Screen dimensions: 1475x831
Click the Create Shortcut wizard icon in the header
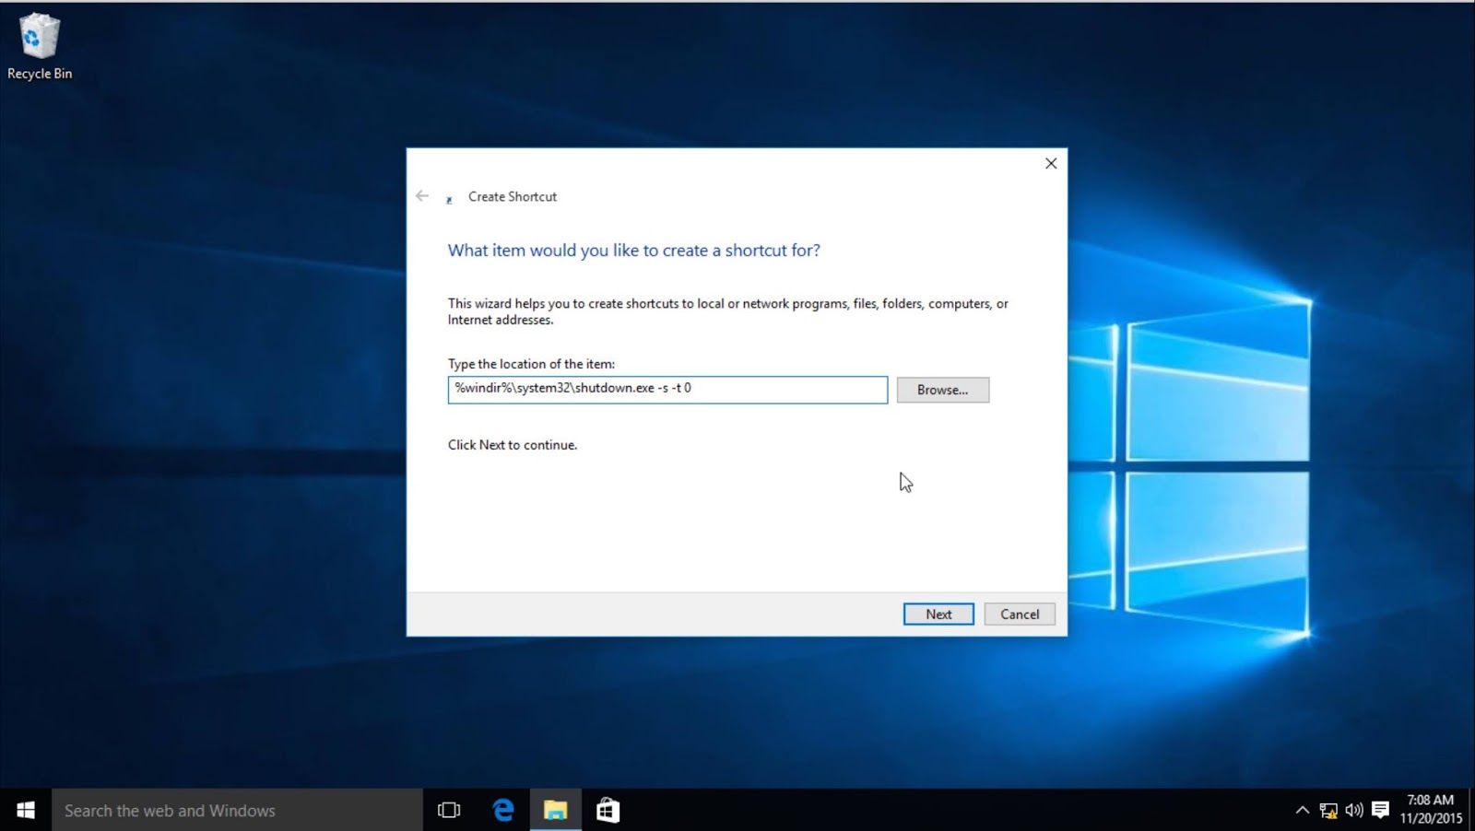pos(449,197)
